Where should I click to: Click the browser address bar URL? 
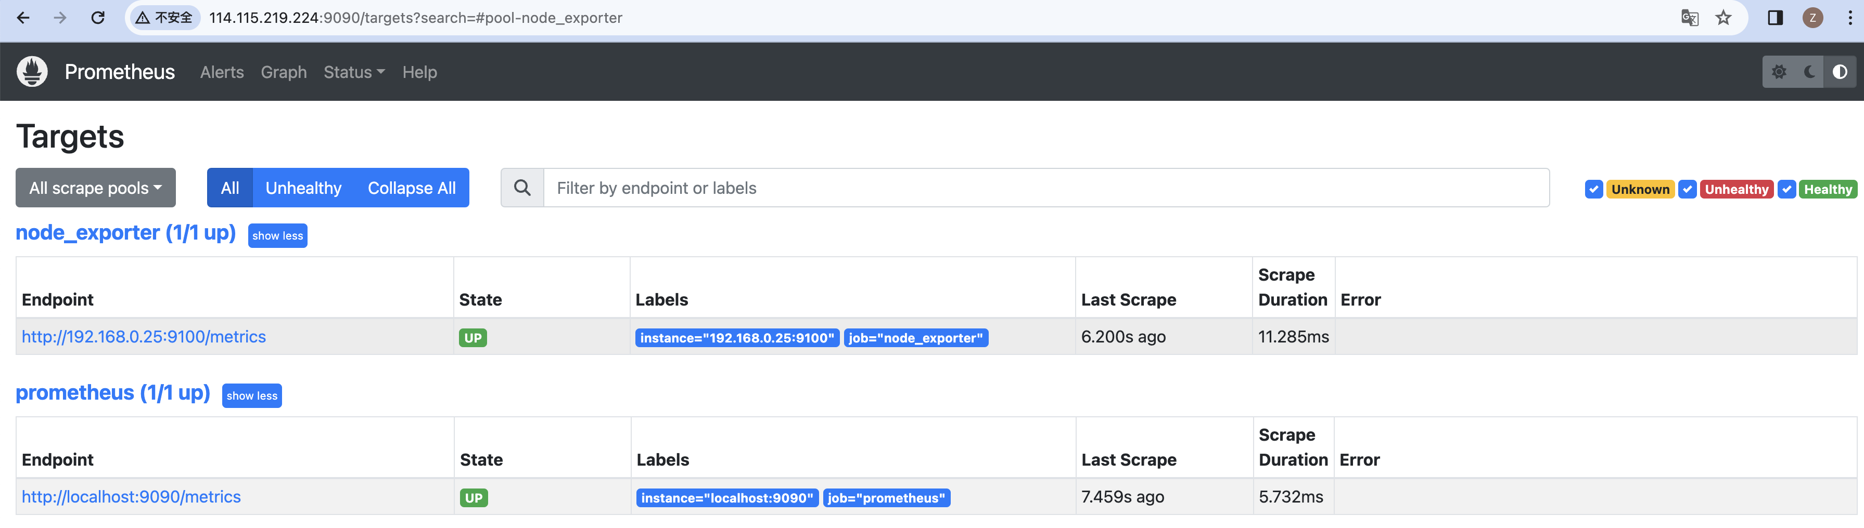[416, 17]
